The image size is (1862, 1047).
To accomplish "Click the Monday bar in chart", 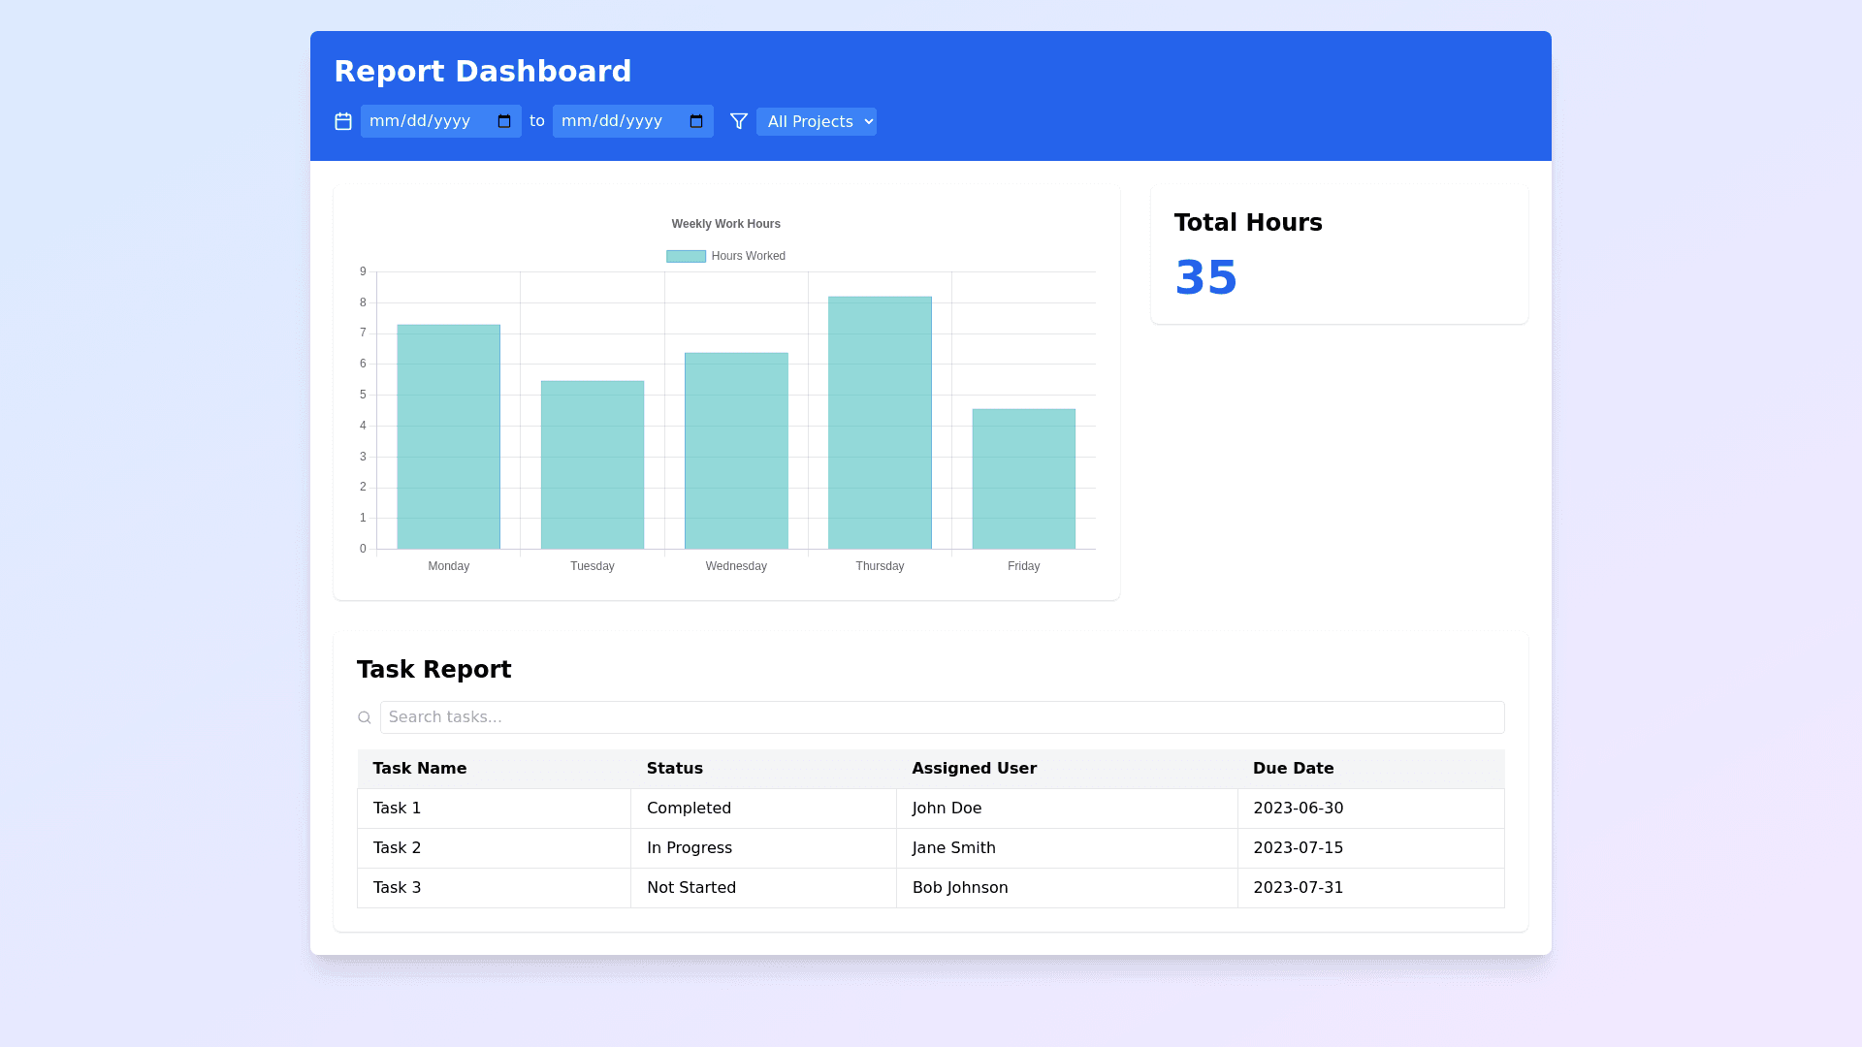I will pos(448,436).
